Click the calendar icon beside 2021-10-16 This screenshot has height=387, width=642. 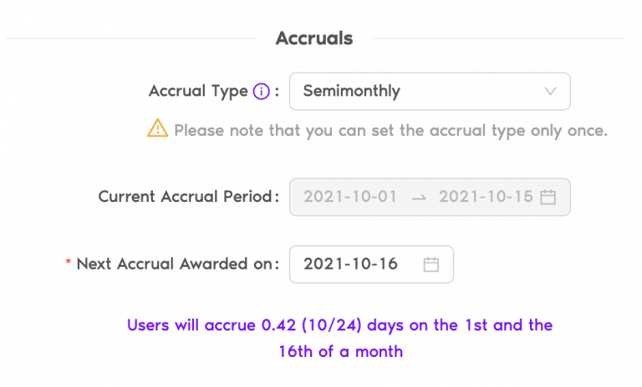(x=431, y=264)
